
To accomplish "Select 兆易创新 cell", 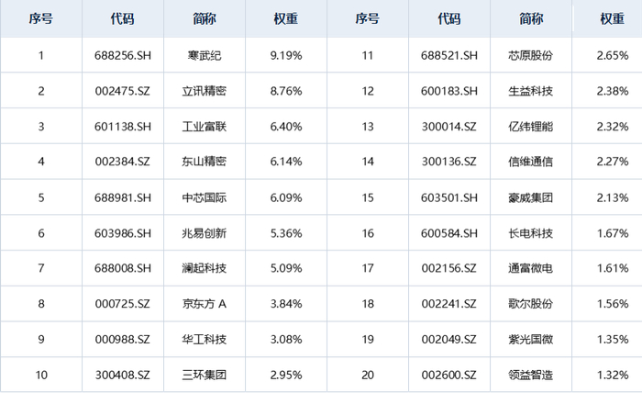I will pos(205,233).
